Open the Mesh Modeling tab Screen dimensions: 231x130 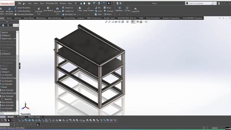click(x=55, y=18)
